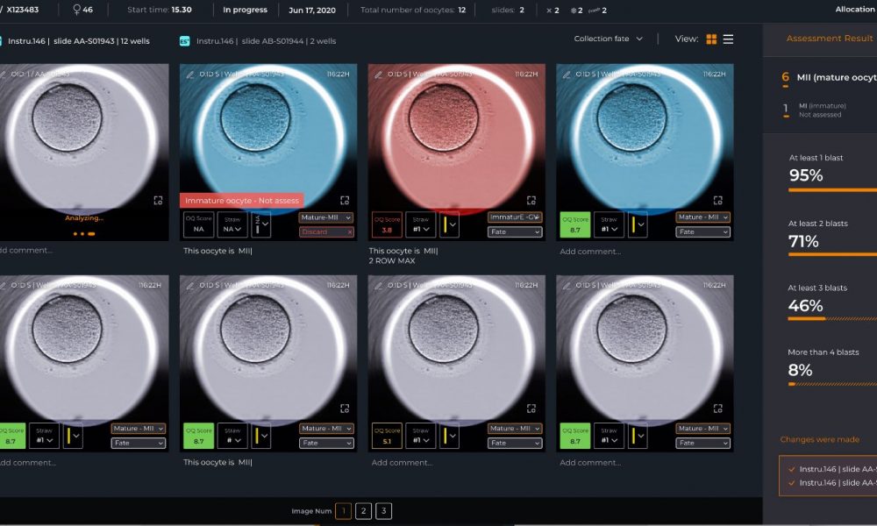Switch to list view layout
The image size is (877, 526).
click(728, 39)
